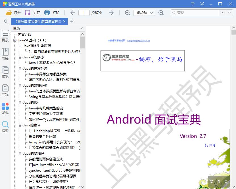
Task: Close the 目录 panel
Action: tap(82, 28)
